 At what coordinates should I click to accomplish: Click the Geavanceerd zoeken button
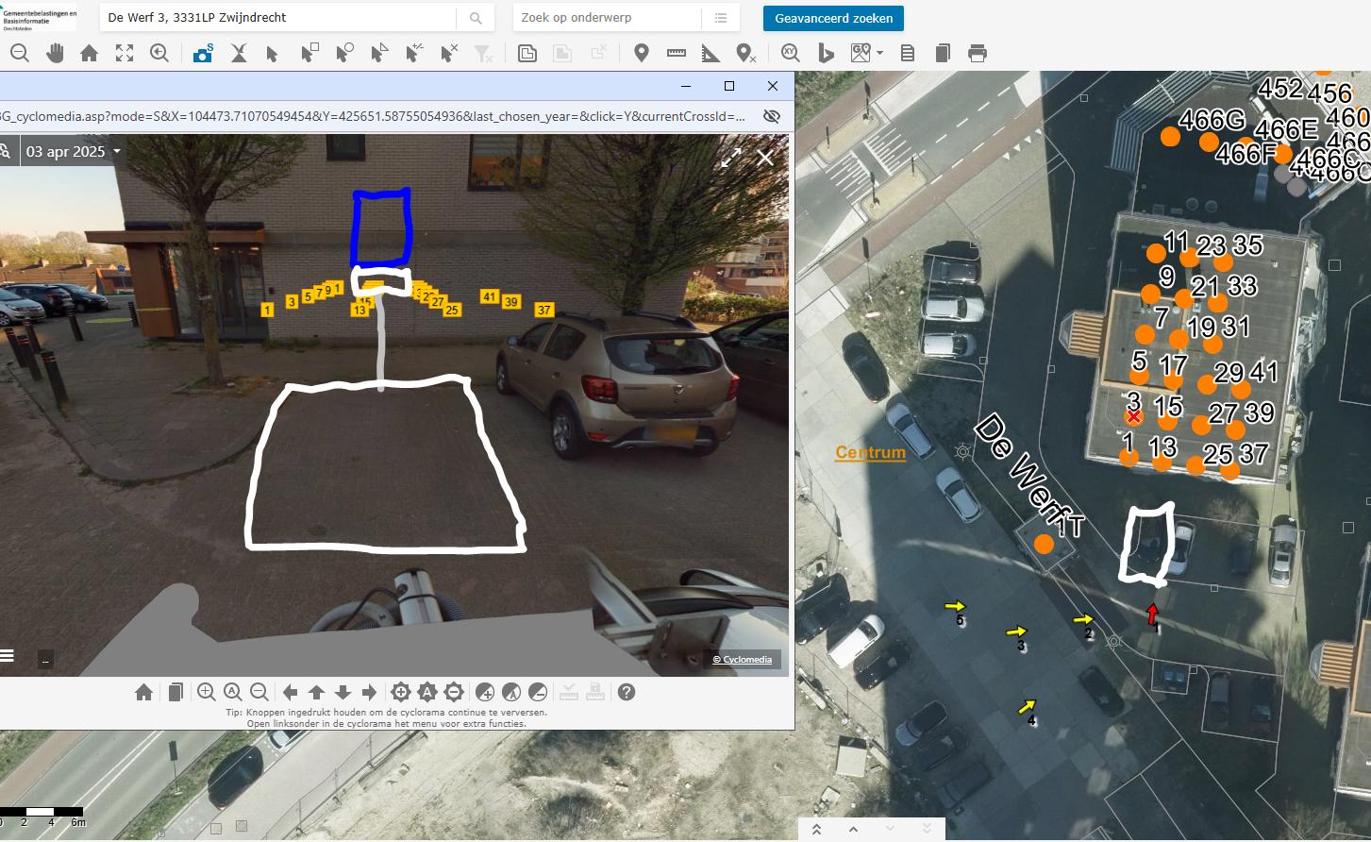(x=833, y=18)
